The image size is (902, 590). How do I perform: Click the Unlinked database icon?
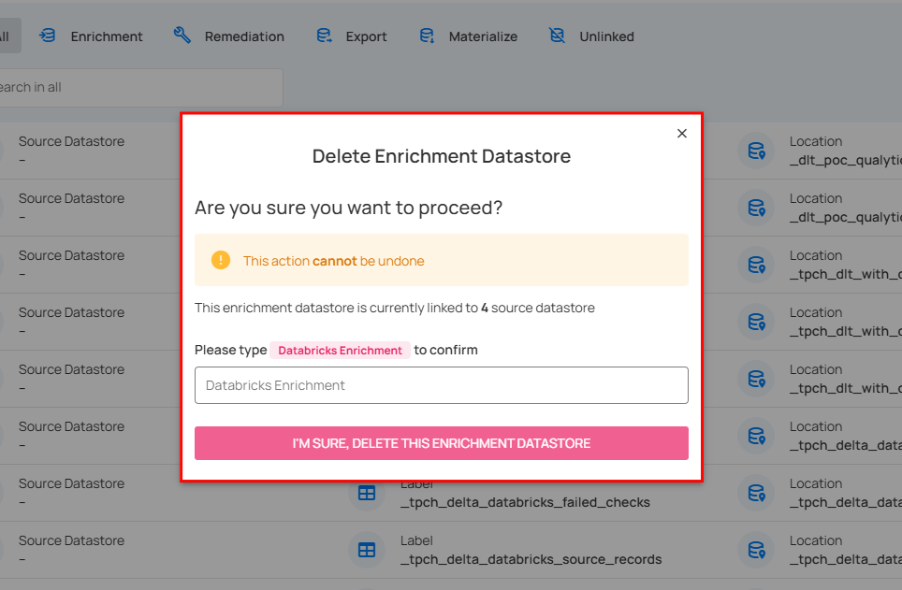[x=557, y=36]
